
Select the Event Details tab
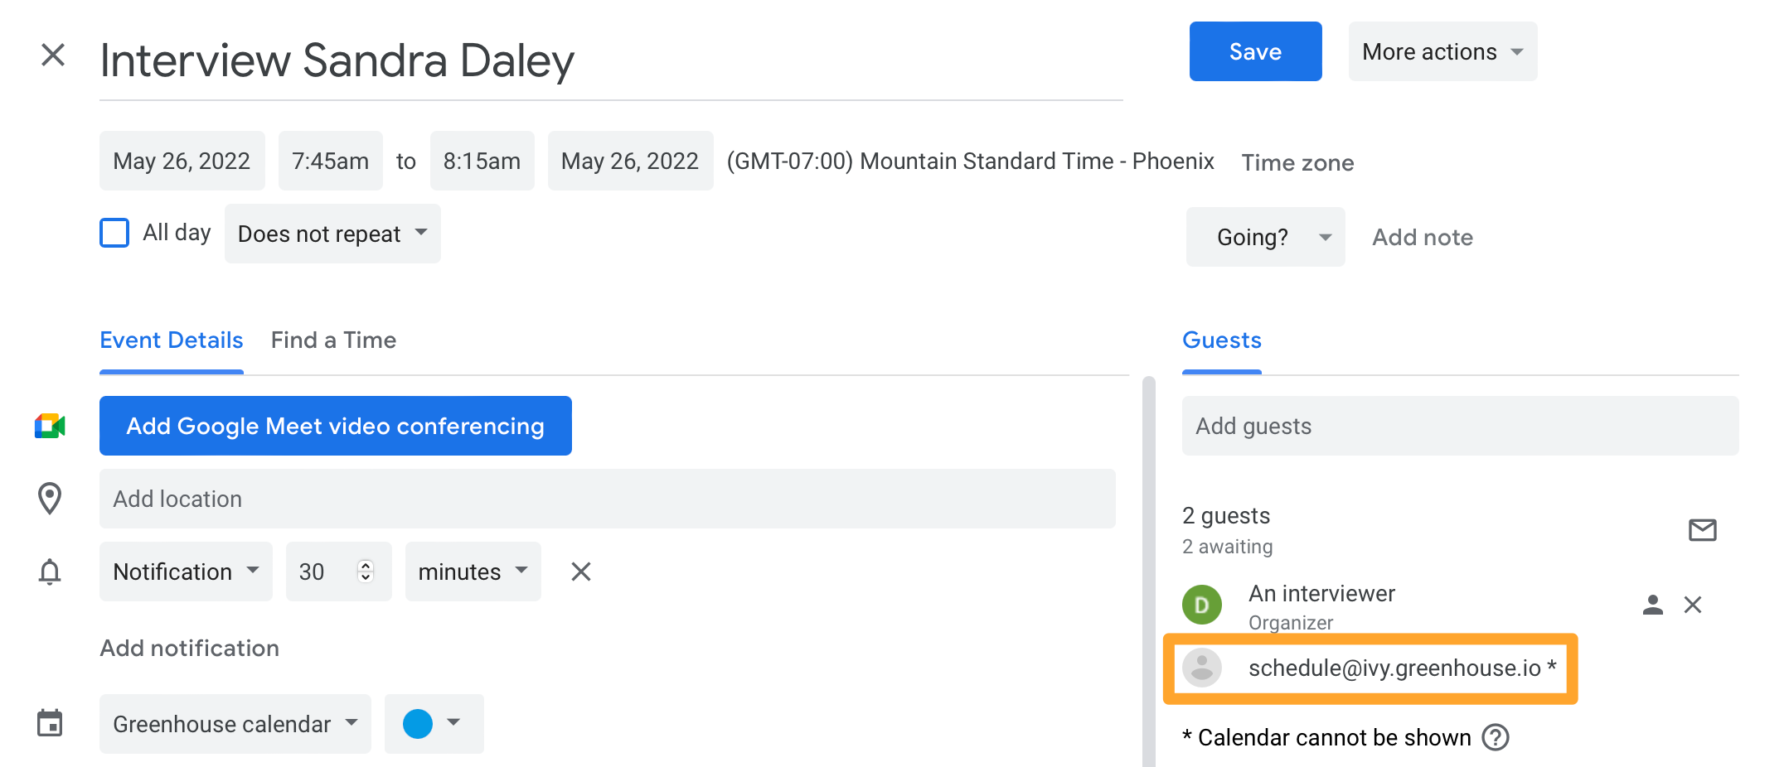click(172, 340)
